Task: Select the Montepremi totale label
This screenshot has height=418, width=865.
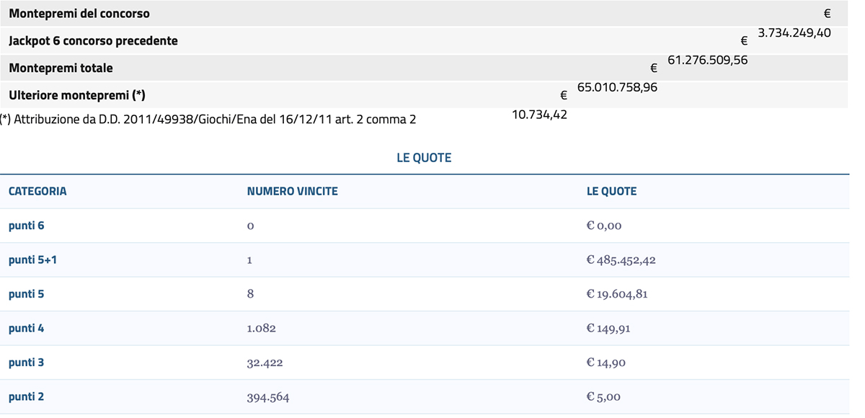Action: [x=61, y=68]
